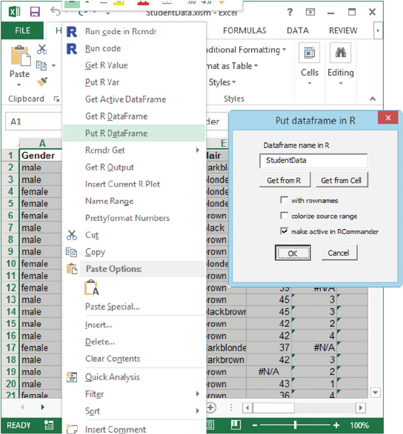
Task: Click the macro record icon in status bar
Action: tap(49, 425)
